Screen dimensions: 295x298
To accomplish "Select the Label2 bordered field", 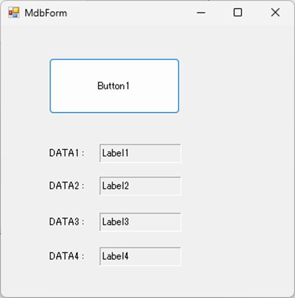I will coord(140,186).
